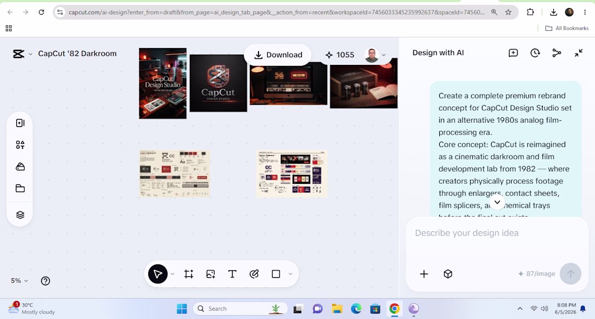
Task: Click the Describe your design idea field
Action: click(497, 233)
